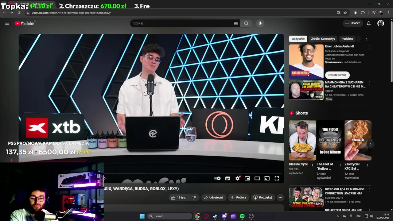
Task: Click the Podziękuj thanks button
Action: click(263, 197)
